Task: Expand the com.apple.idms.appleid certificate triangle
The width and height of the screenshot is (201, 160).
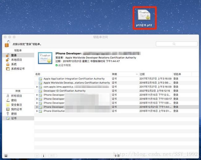Action: tap(37, 87)
